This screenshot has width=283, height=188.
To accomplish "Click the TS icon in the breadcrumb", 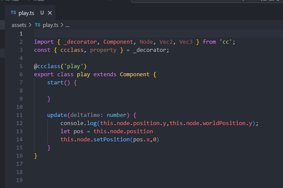I will [x=37, y=25].
